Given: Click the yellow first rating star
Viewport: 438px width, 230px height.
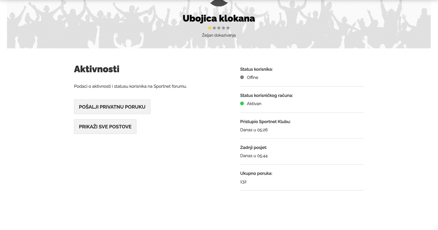Looking at the screenshot, I should [210, 28].
